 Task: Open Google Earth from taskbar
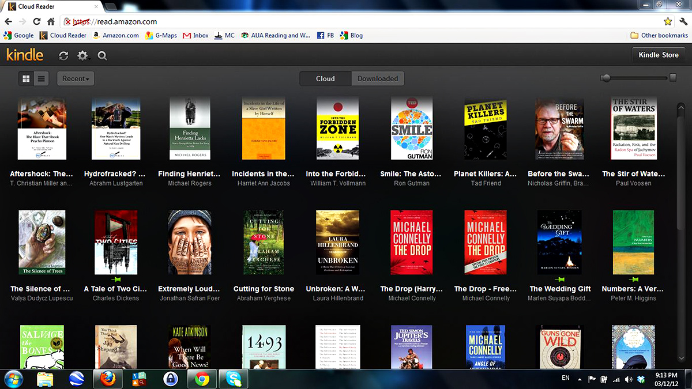tap(76, 379)
